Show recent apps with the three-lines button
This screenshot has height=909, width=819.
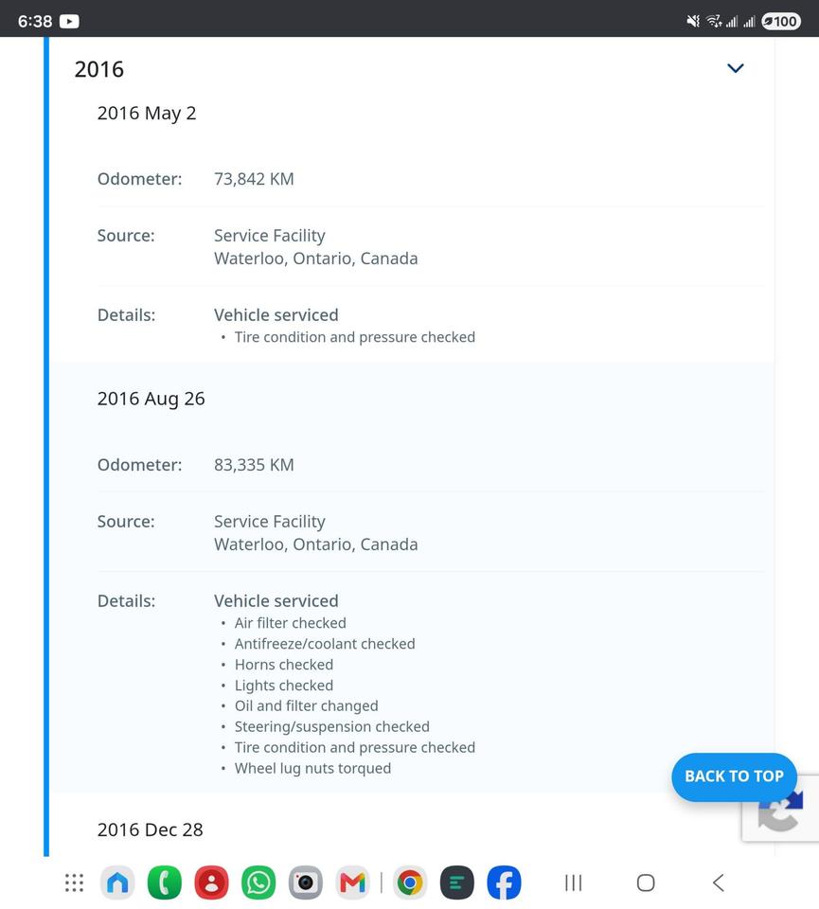(573, 882)
